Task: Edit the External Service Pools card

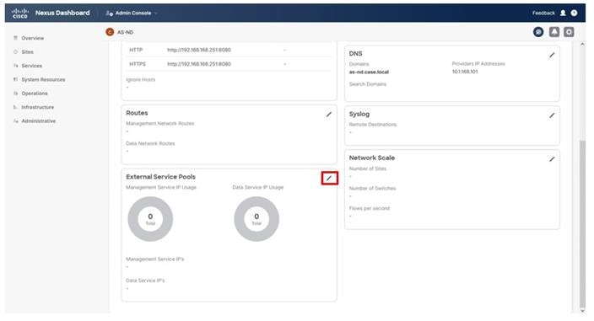Action: (329, 178)
